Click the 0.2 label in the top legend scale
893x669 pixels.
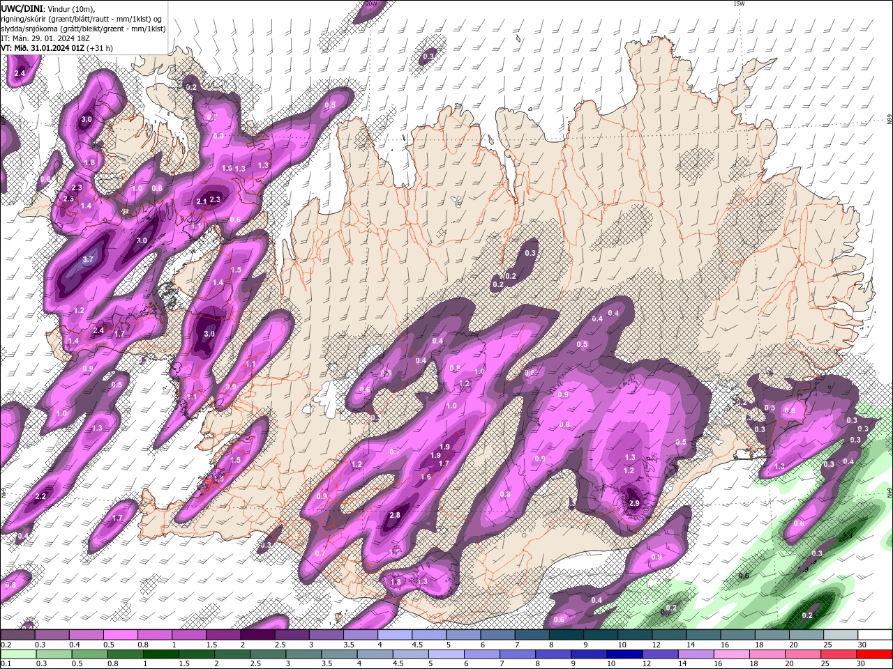point(6,645)
